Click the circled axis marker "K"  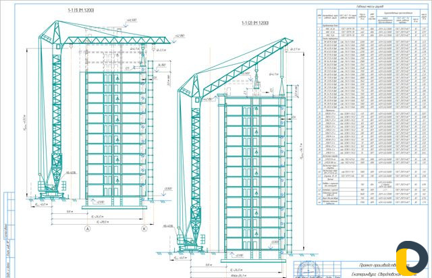144,229
